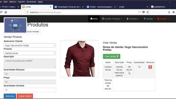Click the R$ 90,00 price cell
176x99 pixels.
pyautogui.click(x=129, y=71)
